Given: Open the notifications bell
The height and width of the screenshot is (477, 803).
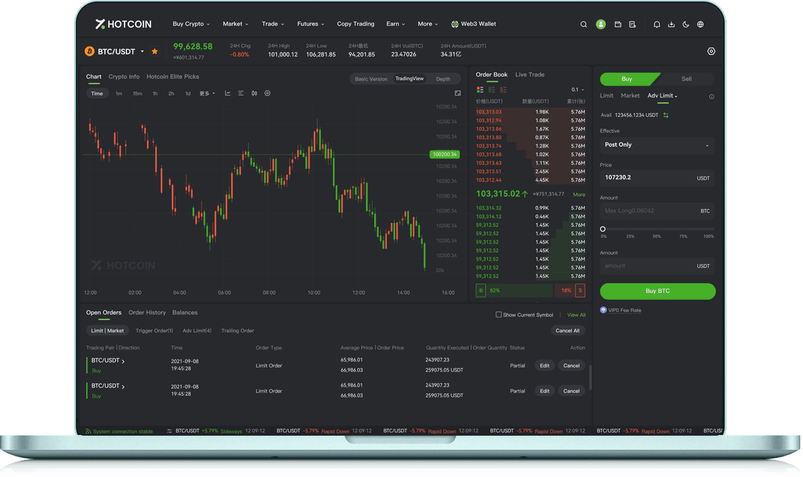Looking at the screenshot, I should [x=656, y=24].
